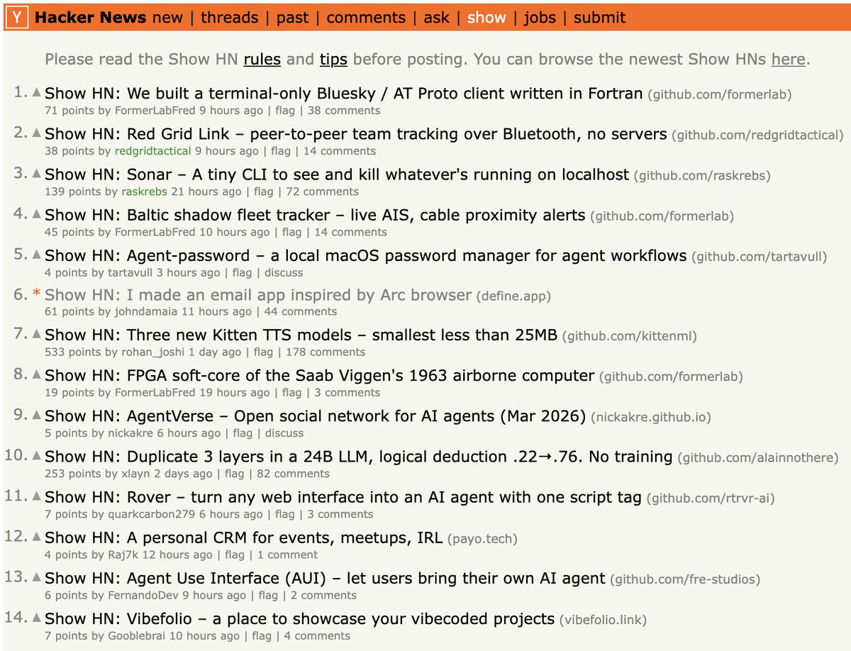Open '1 comment' on the personal CRM story

click(x=287, y=555)
